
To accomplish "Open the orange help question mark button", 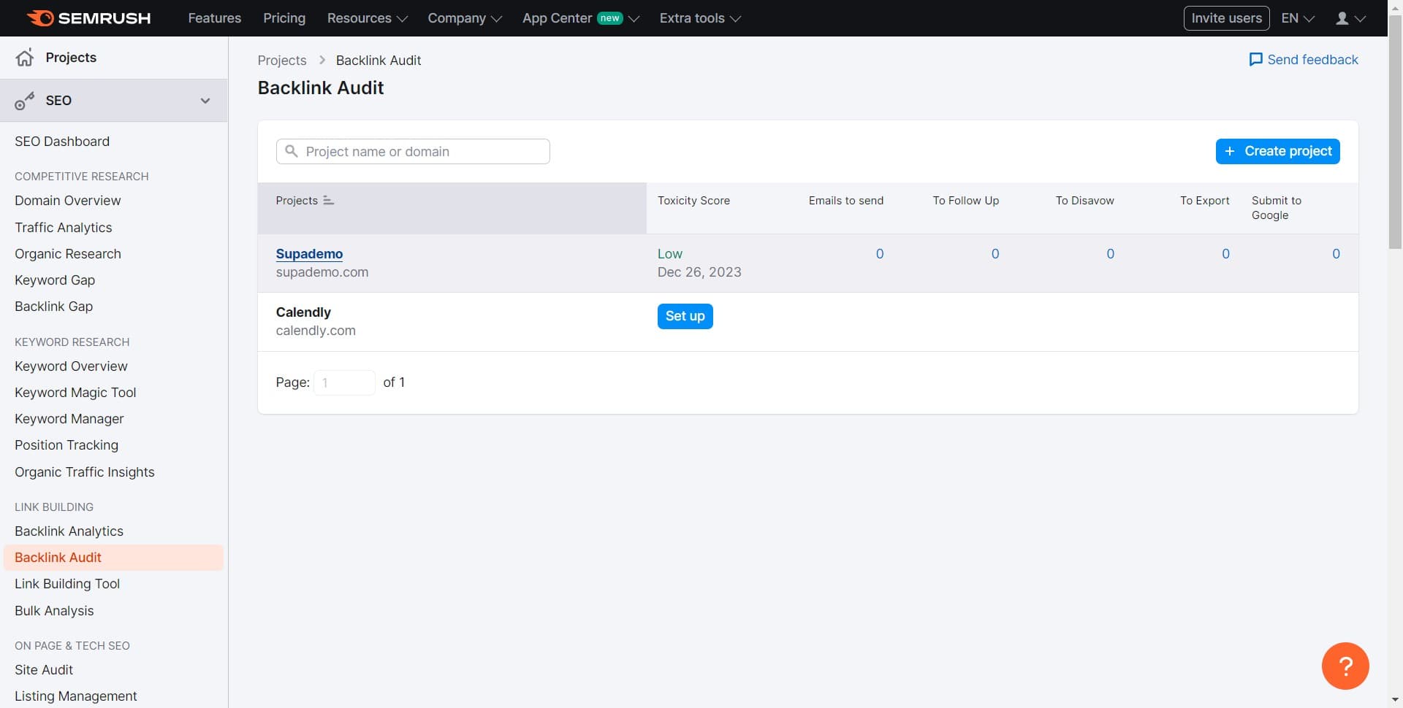I will [x=1345, y=666].
